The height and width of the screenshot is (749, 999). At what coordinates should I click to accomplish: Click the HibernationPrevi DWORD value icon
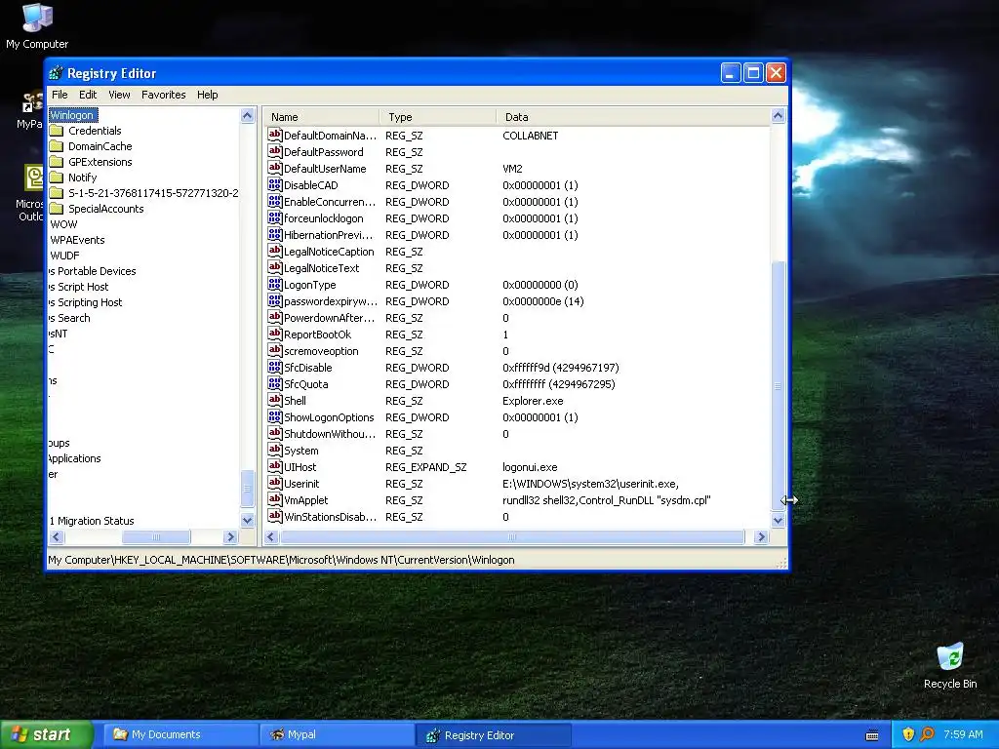pyautogui.click(x=274, y=234)
